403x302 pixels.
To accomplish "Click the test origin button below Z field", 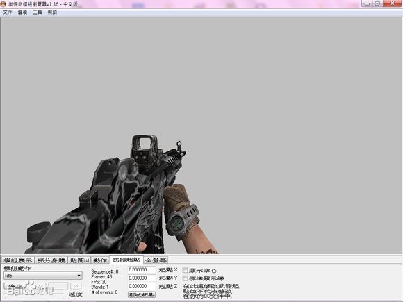I will (x=142, y=294).
